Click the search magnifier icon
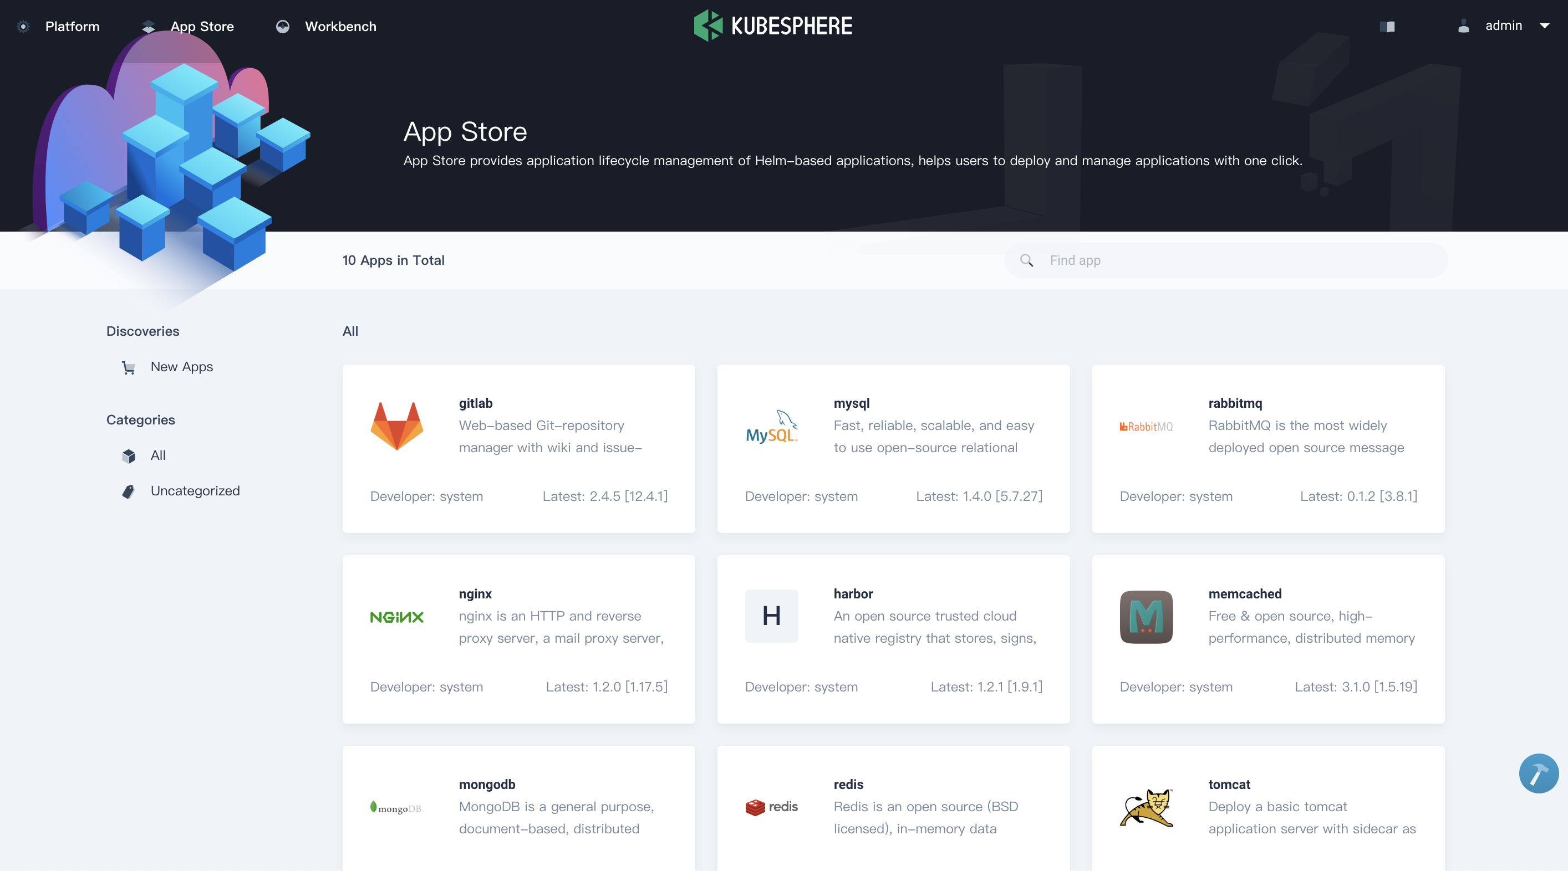Image resolution: width=1568 pixels, height=871 pixels. [x=1027, y=260]
